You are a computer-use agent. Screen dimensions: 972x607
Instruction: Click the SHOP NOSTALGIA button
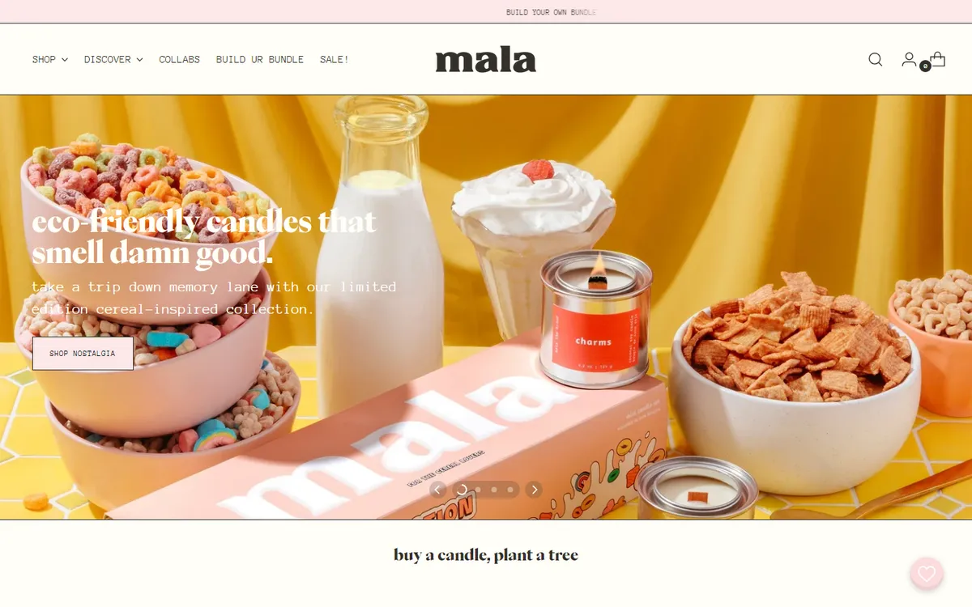click(83, 354)
